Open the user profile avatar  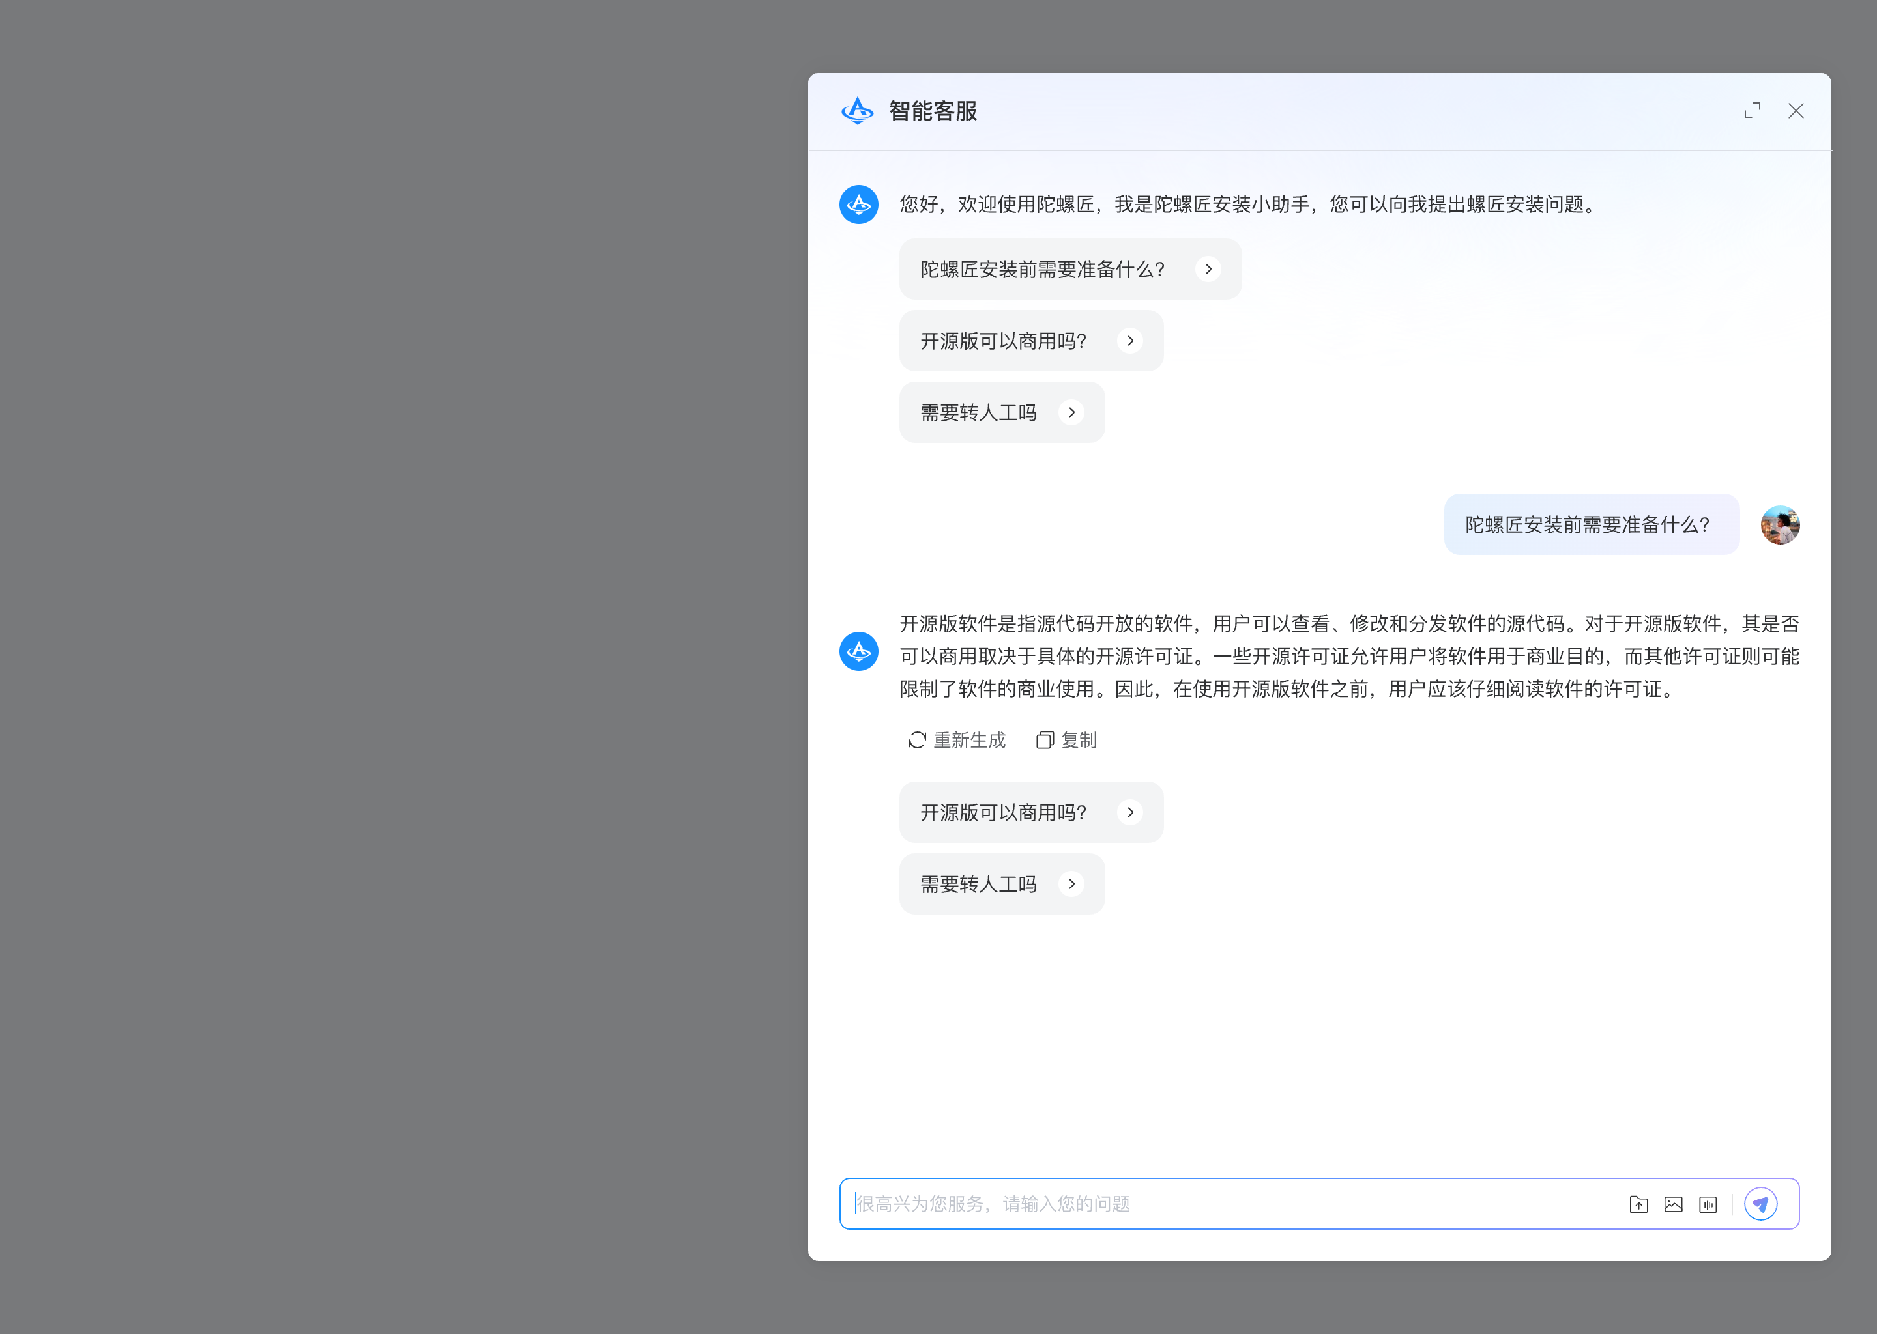point(1780,525)
